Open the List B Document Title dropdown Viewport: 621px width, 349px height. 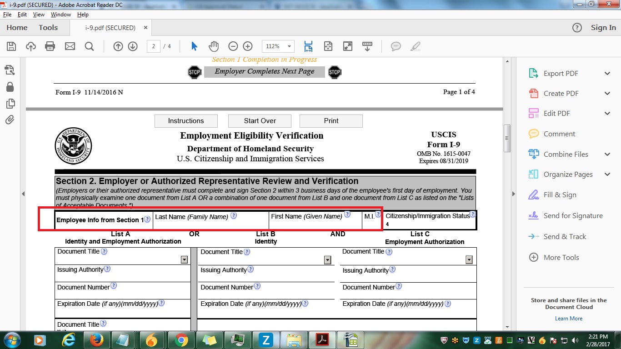[327, 259]
